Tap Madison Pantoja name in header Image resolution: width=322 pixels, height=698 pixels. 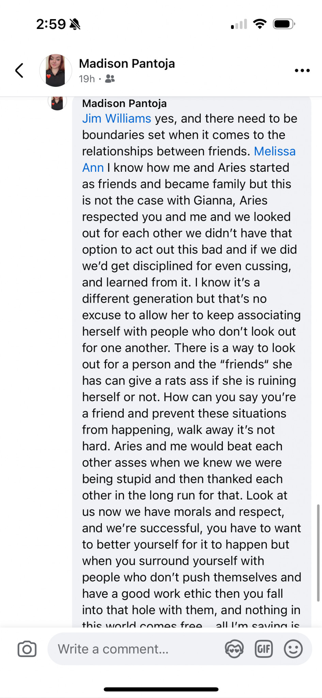(x=127, y=64)
